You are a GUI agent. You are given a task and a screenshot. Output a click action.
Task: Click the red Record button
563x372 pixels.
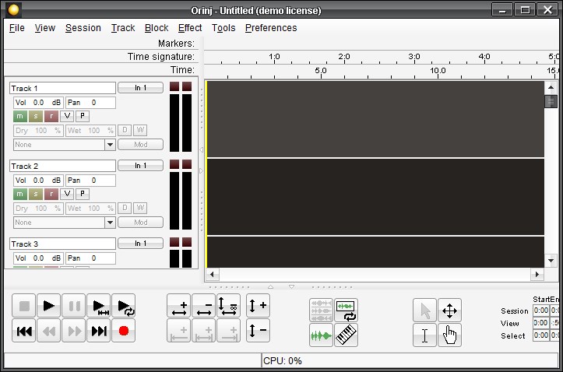tap(123, 332)
